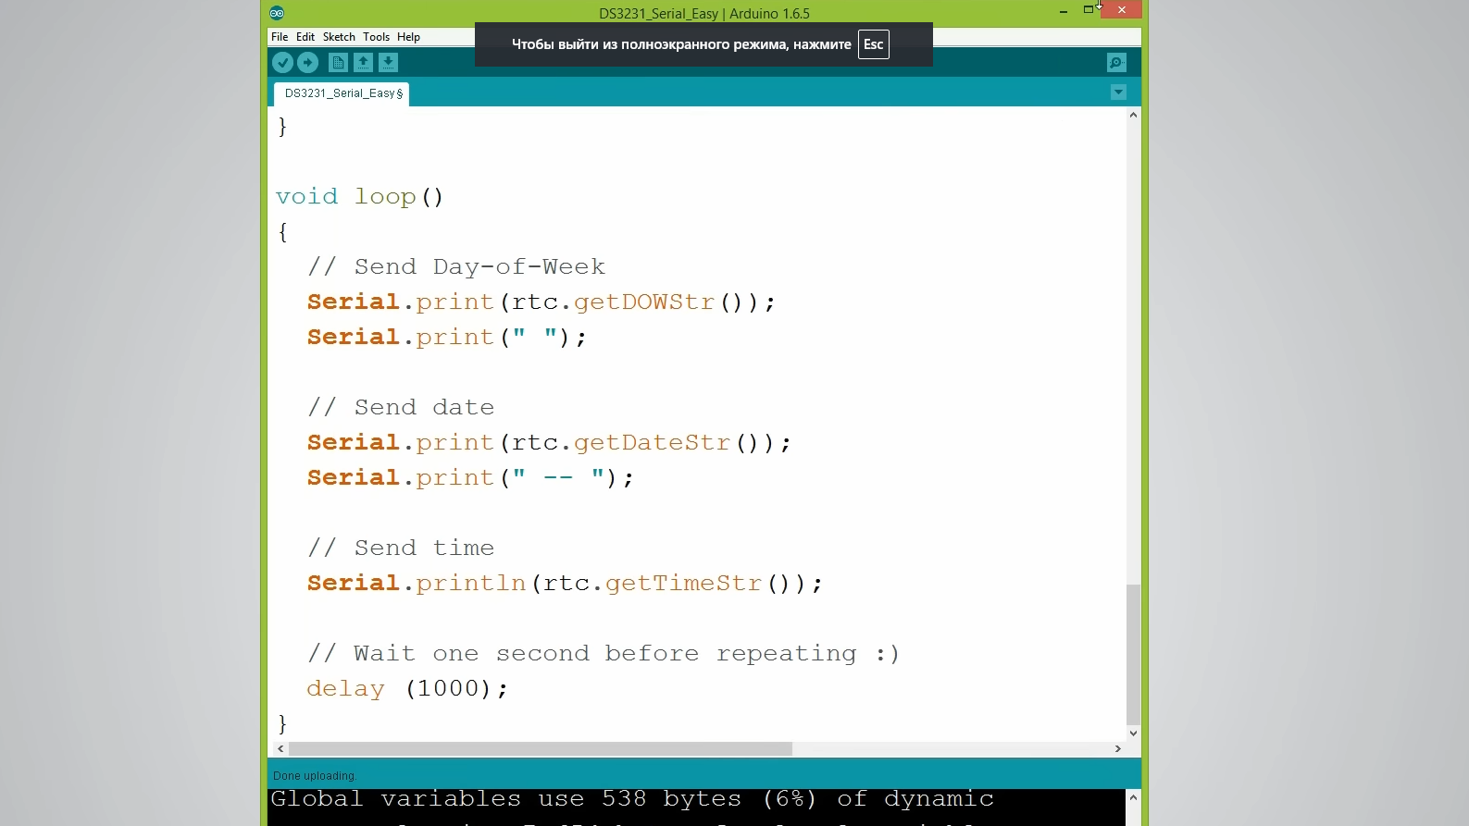Open the Sketch menu
The height and width of the screenshot is (826, 1469).
[339, 37]
